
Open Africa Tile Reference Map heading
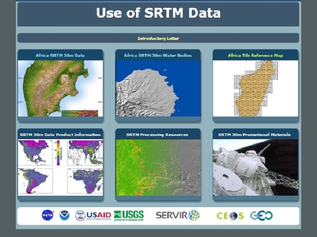tap(255, 55)
